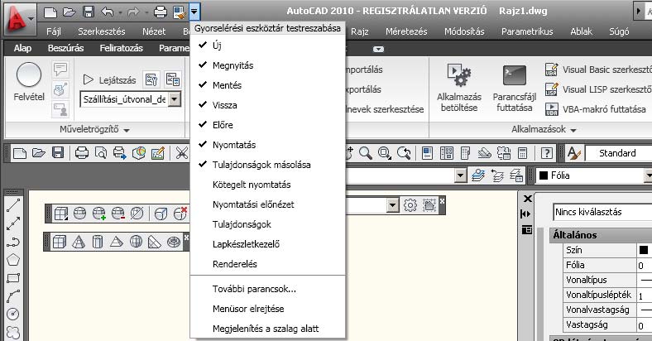Select the Line draw tool
This screenshot has width=652, height=341.
(13, 205)
